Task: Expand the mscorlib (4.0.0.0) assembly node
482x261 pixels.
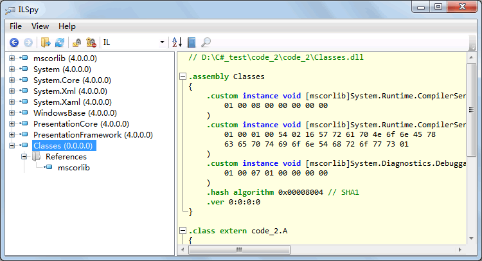Action: tap(12, 58)
